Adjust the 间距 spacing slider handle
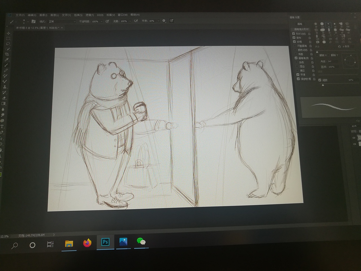Screen dimensions: 361x271 (x=323, y=85)
